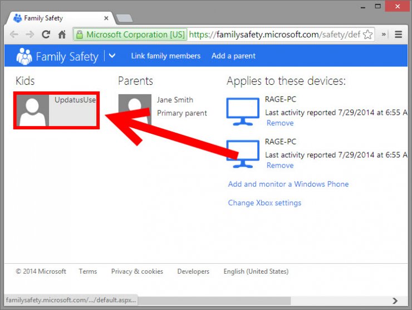412x310 pixels.
Task: Click the Jane Smith parent avatar
Action: pyautogui.click(x=135, y=110)
